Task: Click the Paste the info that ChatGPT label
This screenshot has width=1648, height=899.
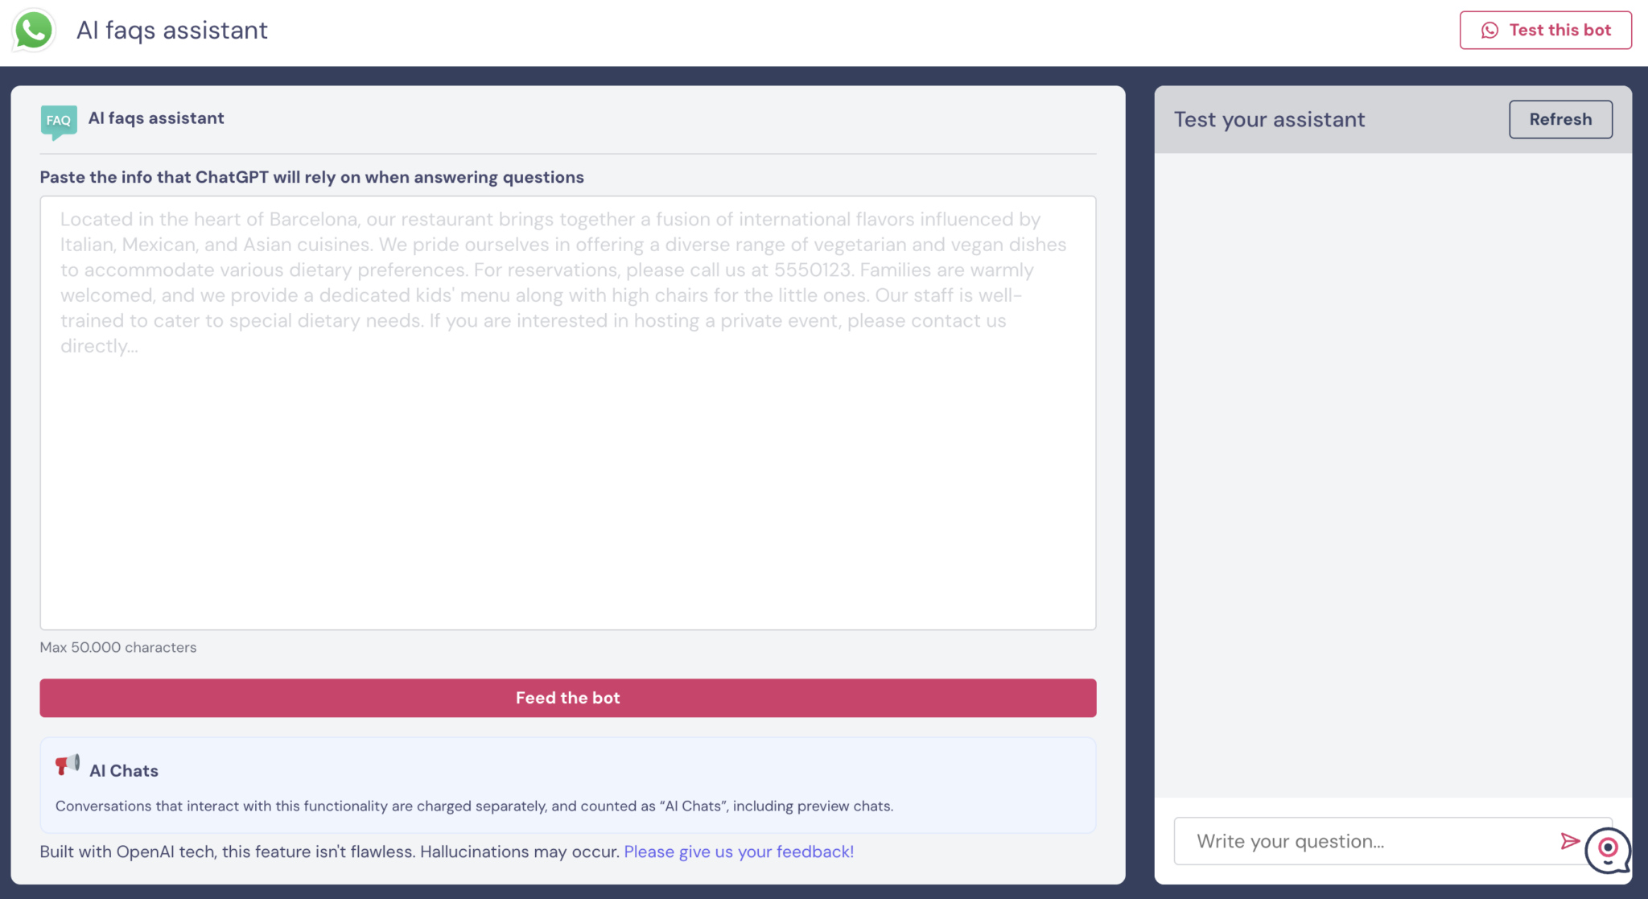Action: click(x=312, y=177)
